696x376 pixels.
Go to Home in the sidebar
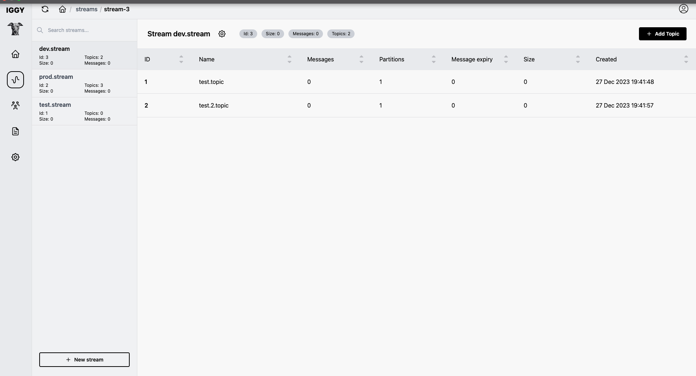(x=15, y=54)
